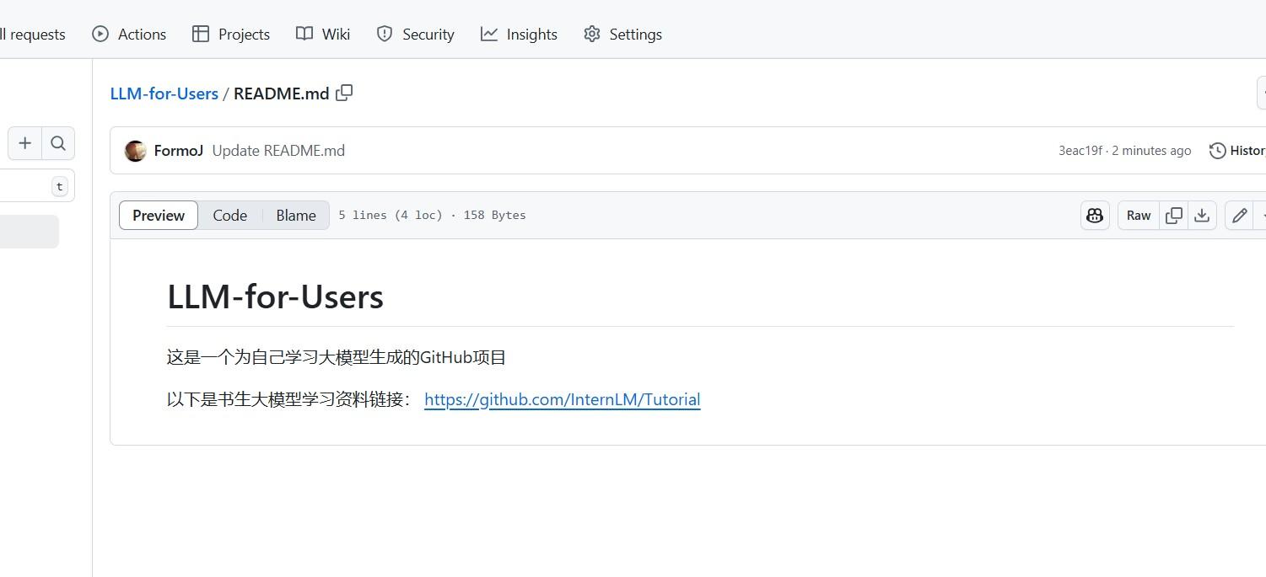Select the highlighted file row in sidebar
This screenshot has height=577, width=1266.
tap(30, 232)
